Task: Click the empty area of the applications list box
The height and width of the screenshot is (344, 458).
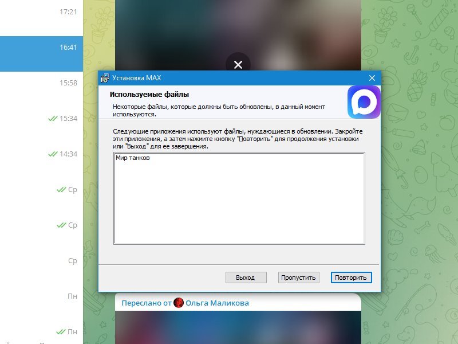Action: (x=239, y=206)
